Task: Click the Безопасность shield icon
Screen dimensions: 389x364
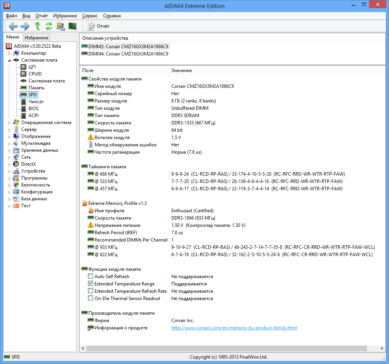Action: 16,185
